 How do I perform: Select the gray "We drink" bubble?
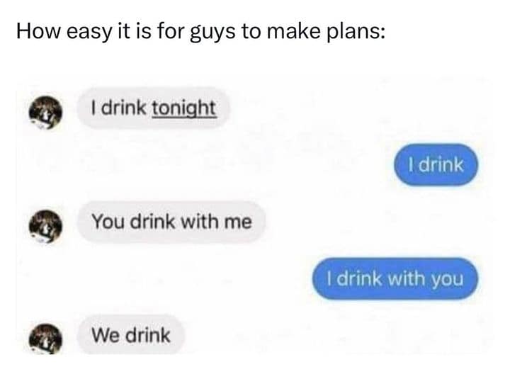131,335
